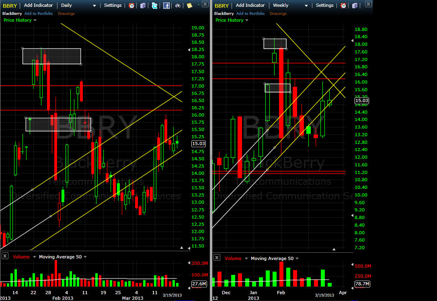Open Volume indicator arrow on Weekly chart
Image resolution: width=437 pixels, height=301 pixels.
(246, 259)
